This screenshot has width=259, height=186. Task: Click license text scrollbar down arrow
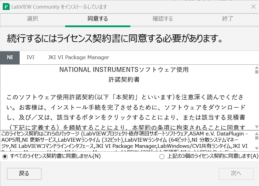[x=257, y=127]
